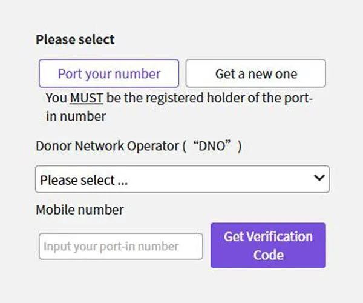Click the "Input your port-in number" placeholder
The height and width of the screenshot is (303, 363).
pos(111,247)
